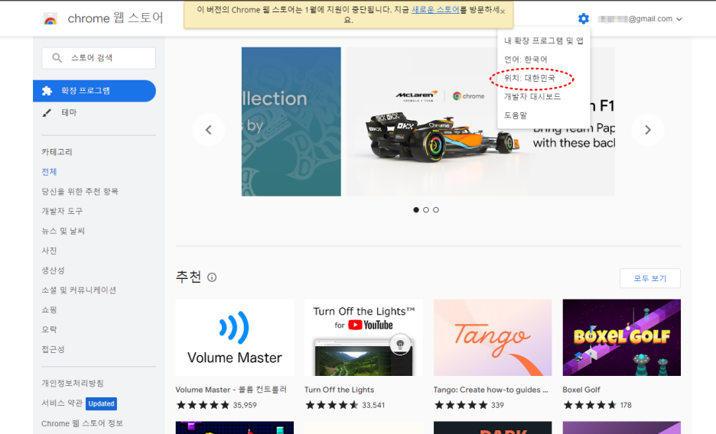Open the Turn Off the Lights thumbnail

(363, 338)
